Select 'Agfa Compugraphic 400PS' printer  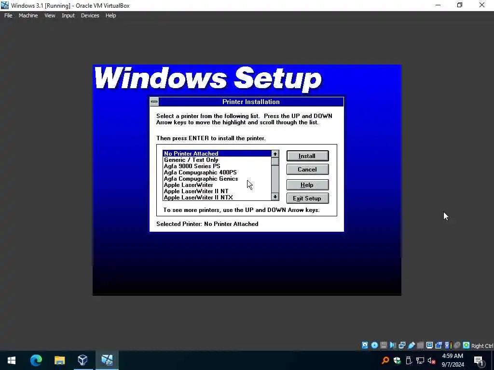[217, 172]
